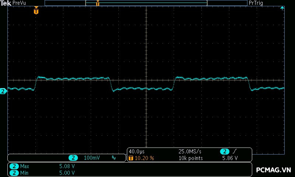
Task: Click the trigger marker in the record overview bar
Action: pyautogui.click(x=97, y=3)
